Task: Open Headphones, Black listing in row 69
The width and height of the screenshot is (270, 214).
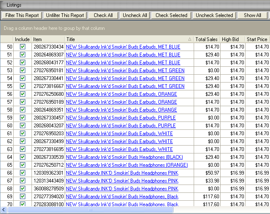Action: (122, 197)
